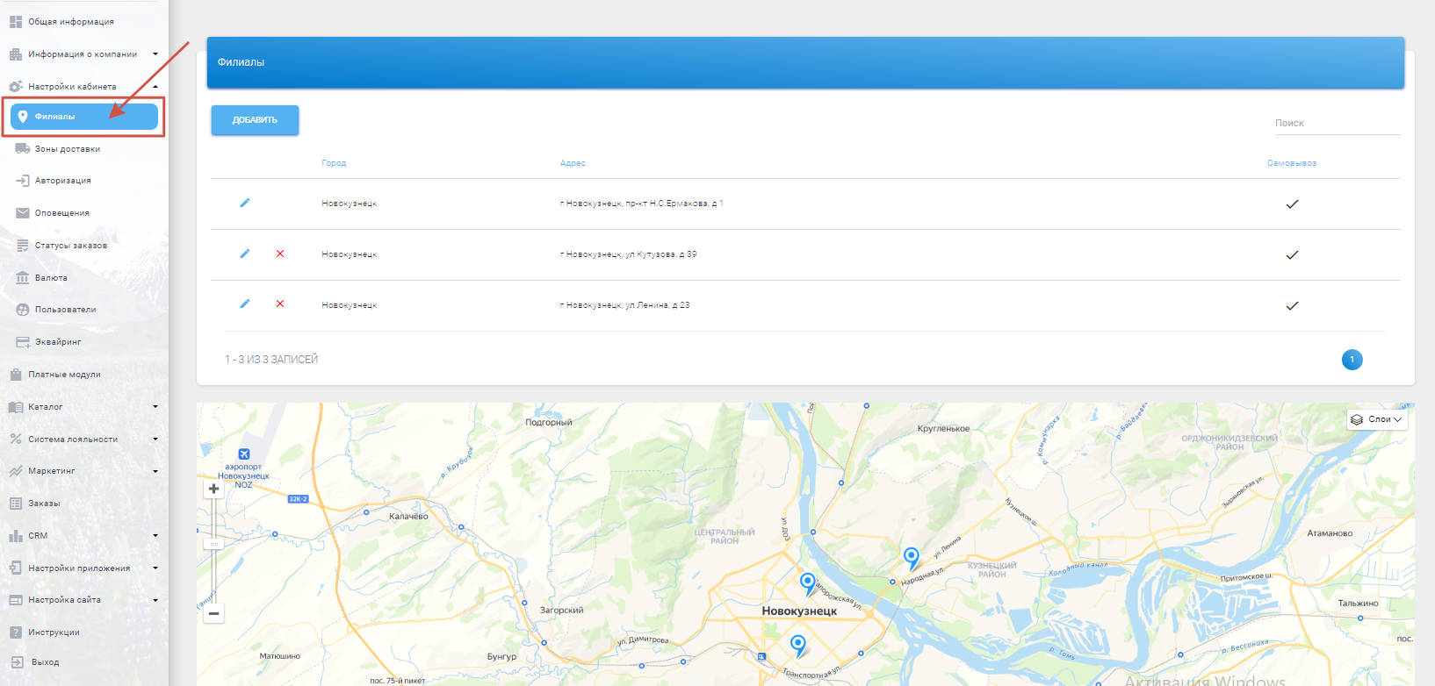
Task: Open the Слои map layers dropdown
Action: [x=1376, y=419]
